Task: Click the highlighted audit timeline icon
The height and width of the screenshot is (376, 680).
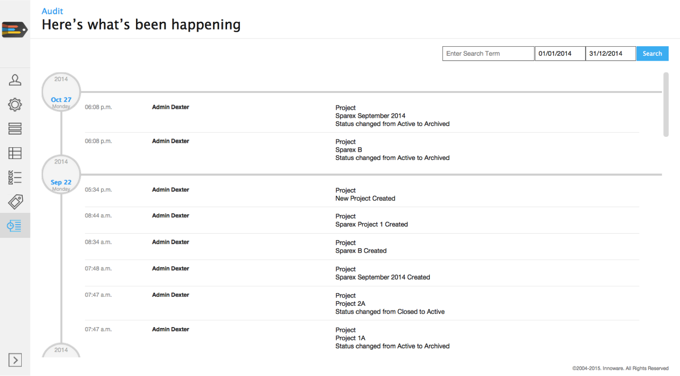Action: (x=15, y=226)
